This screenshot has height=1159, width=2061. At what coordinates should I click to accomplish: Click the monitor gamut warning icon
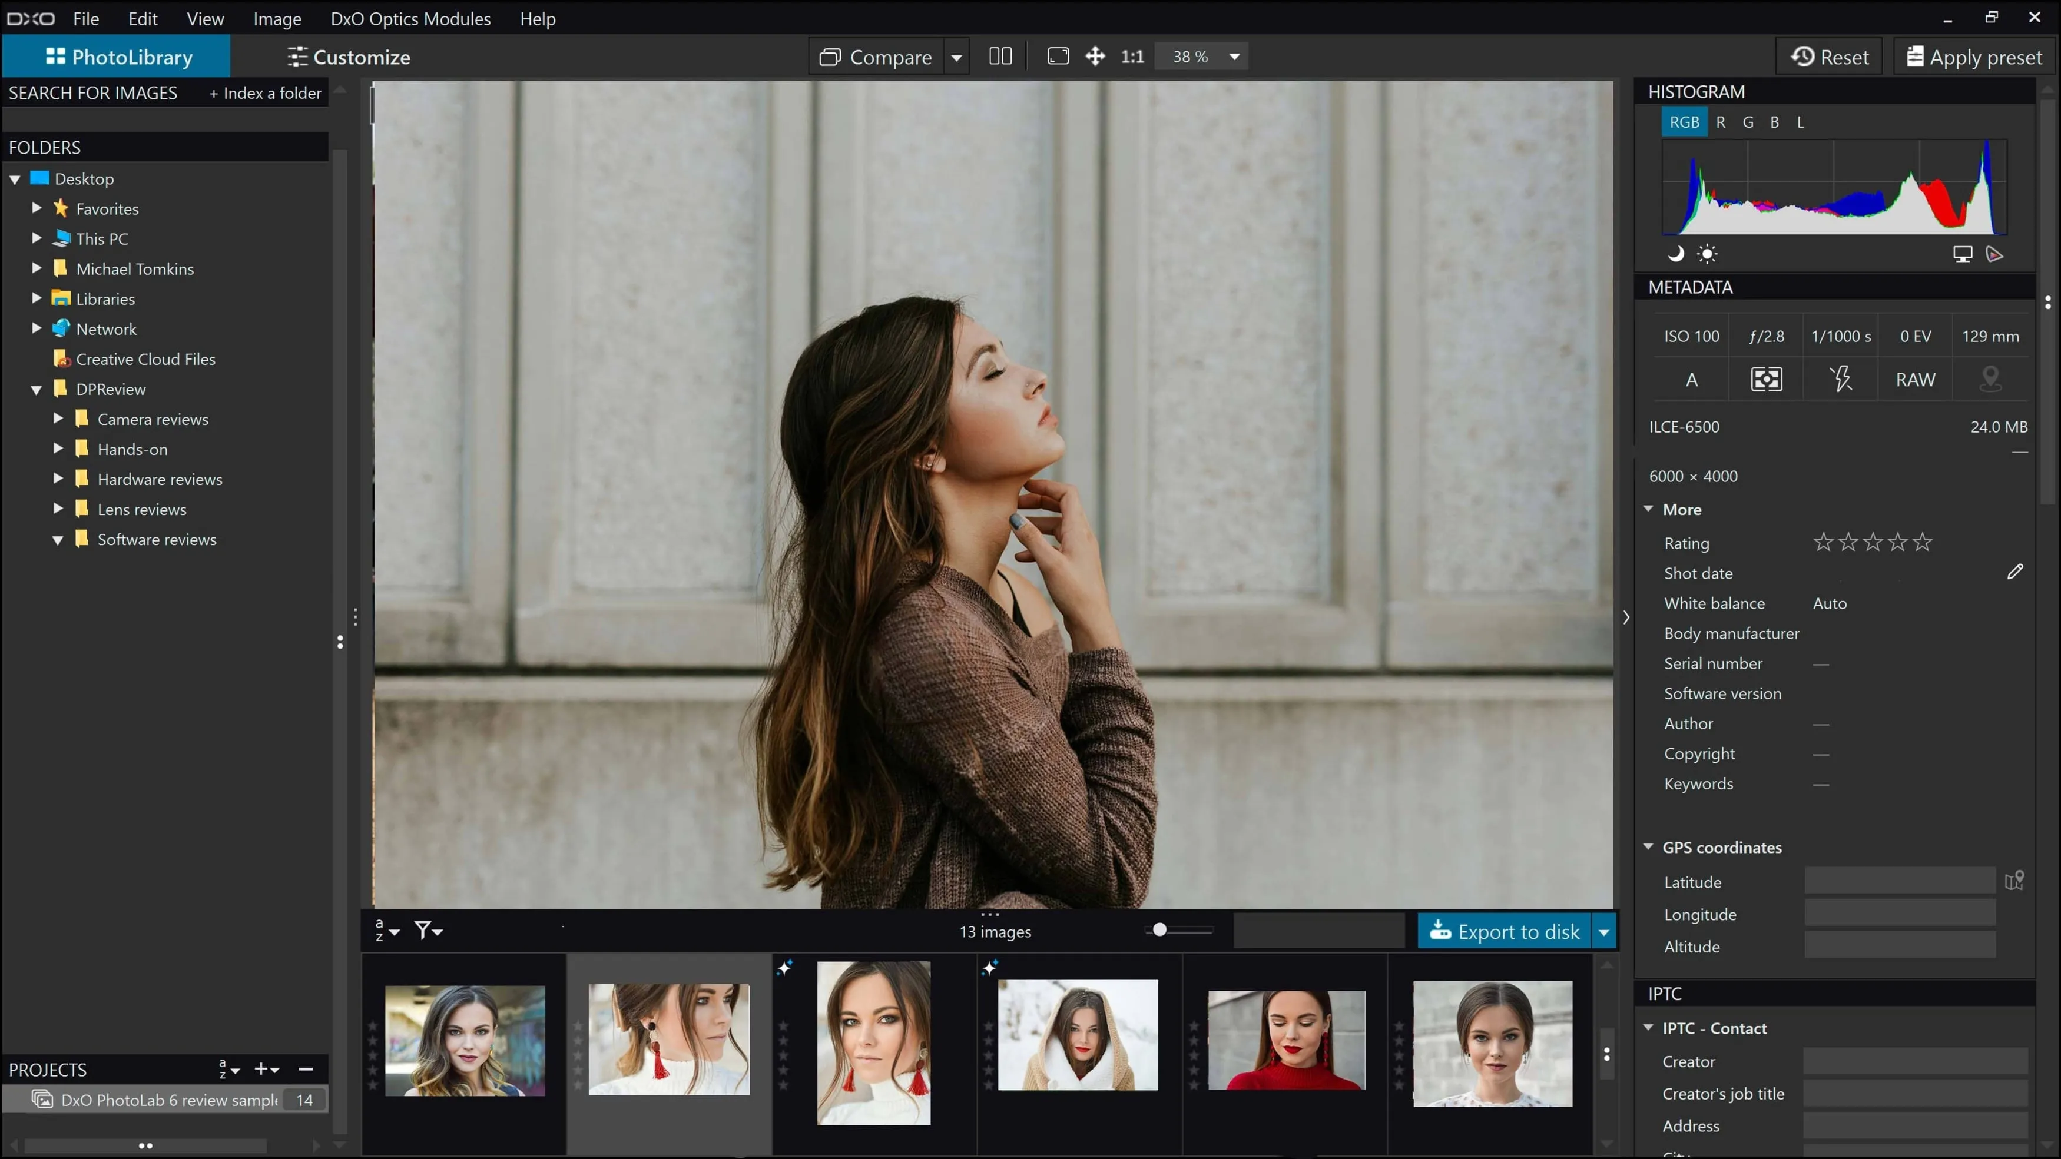1962,254
